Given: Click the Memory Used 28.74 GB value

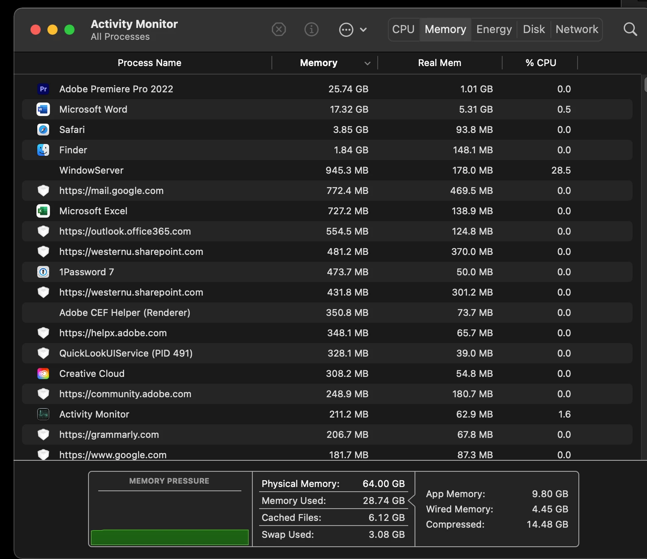Looking at the screenshot, I should (384, 501).
